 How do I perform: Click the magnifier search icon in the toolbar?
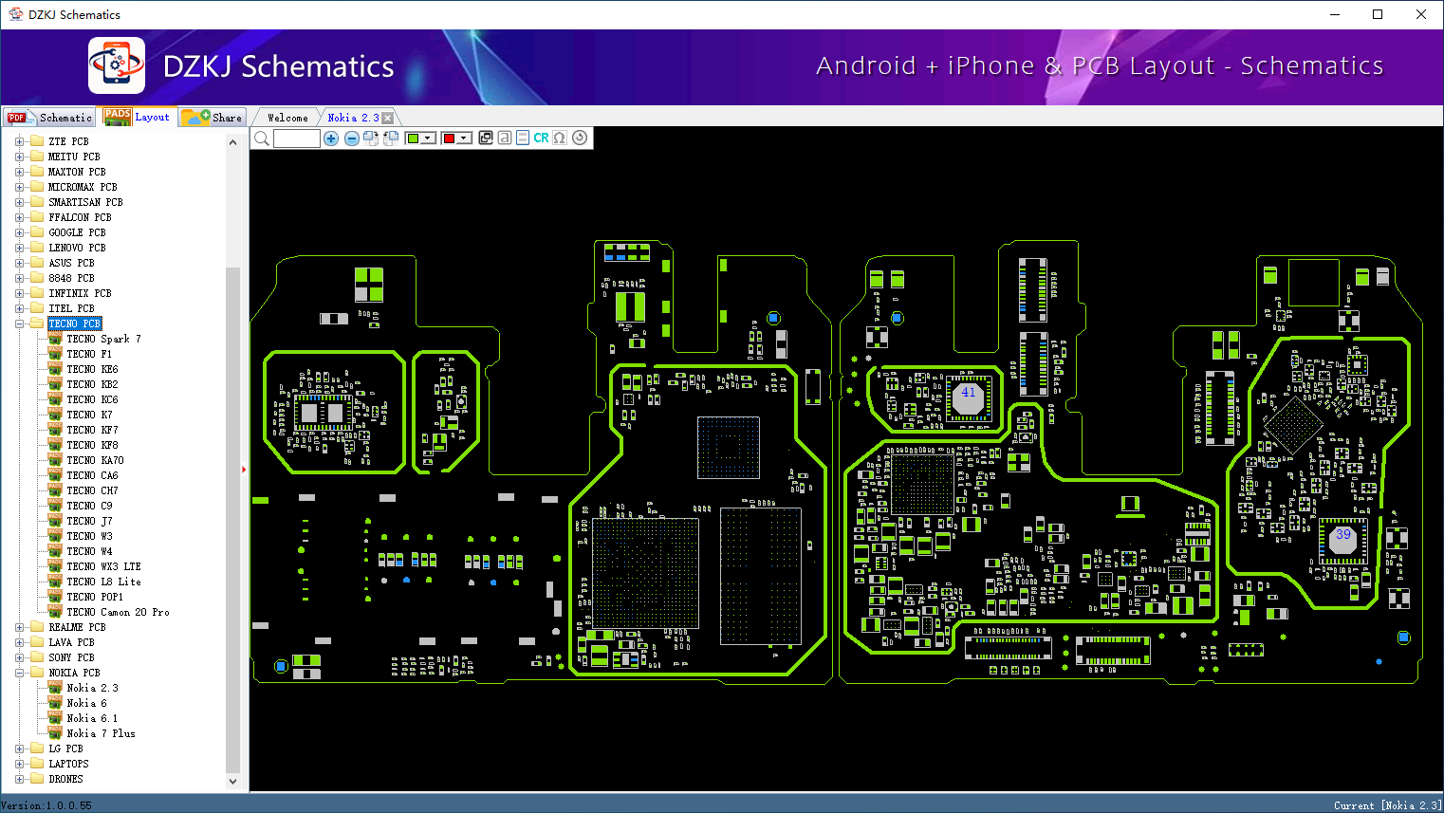click(262, 139)
